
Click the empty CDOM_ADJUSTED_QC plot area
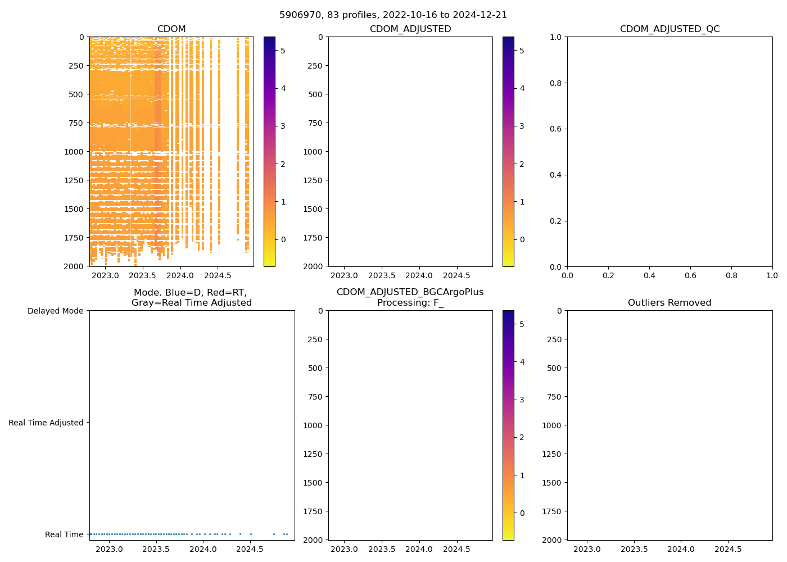tap(670, 152)
